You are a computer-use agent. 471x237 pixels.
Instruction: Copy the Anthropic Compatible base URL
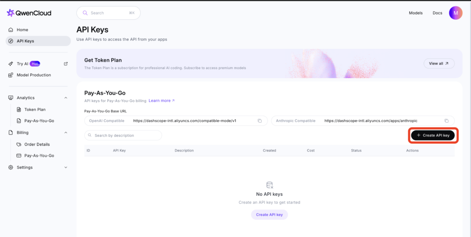(x=446, y=121)
